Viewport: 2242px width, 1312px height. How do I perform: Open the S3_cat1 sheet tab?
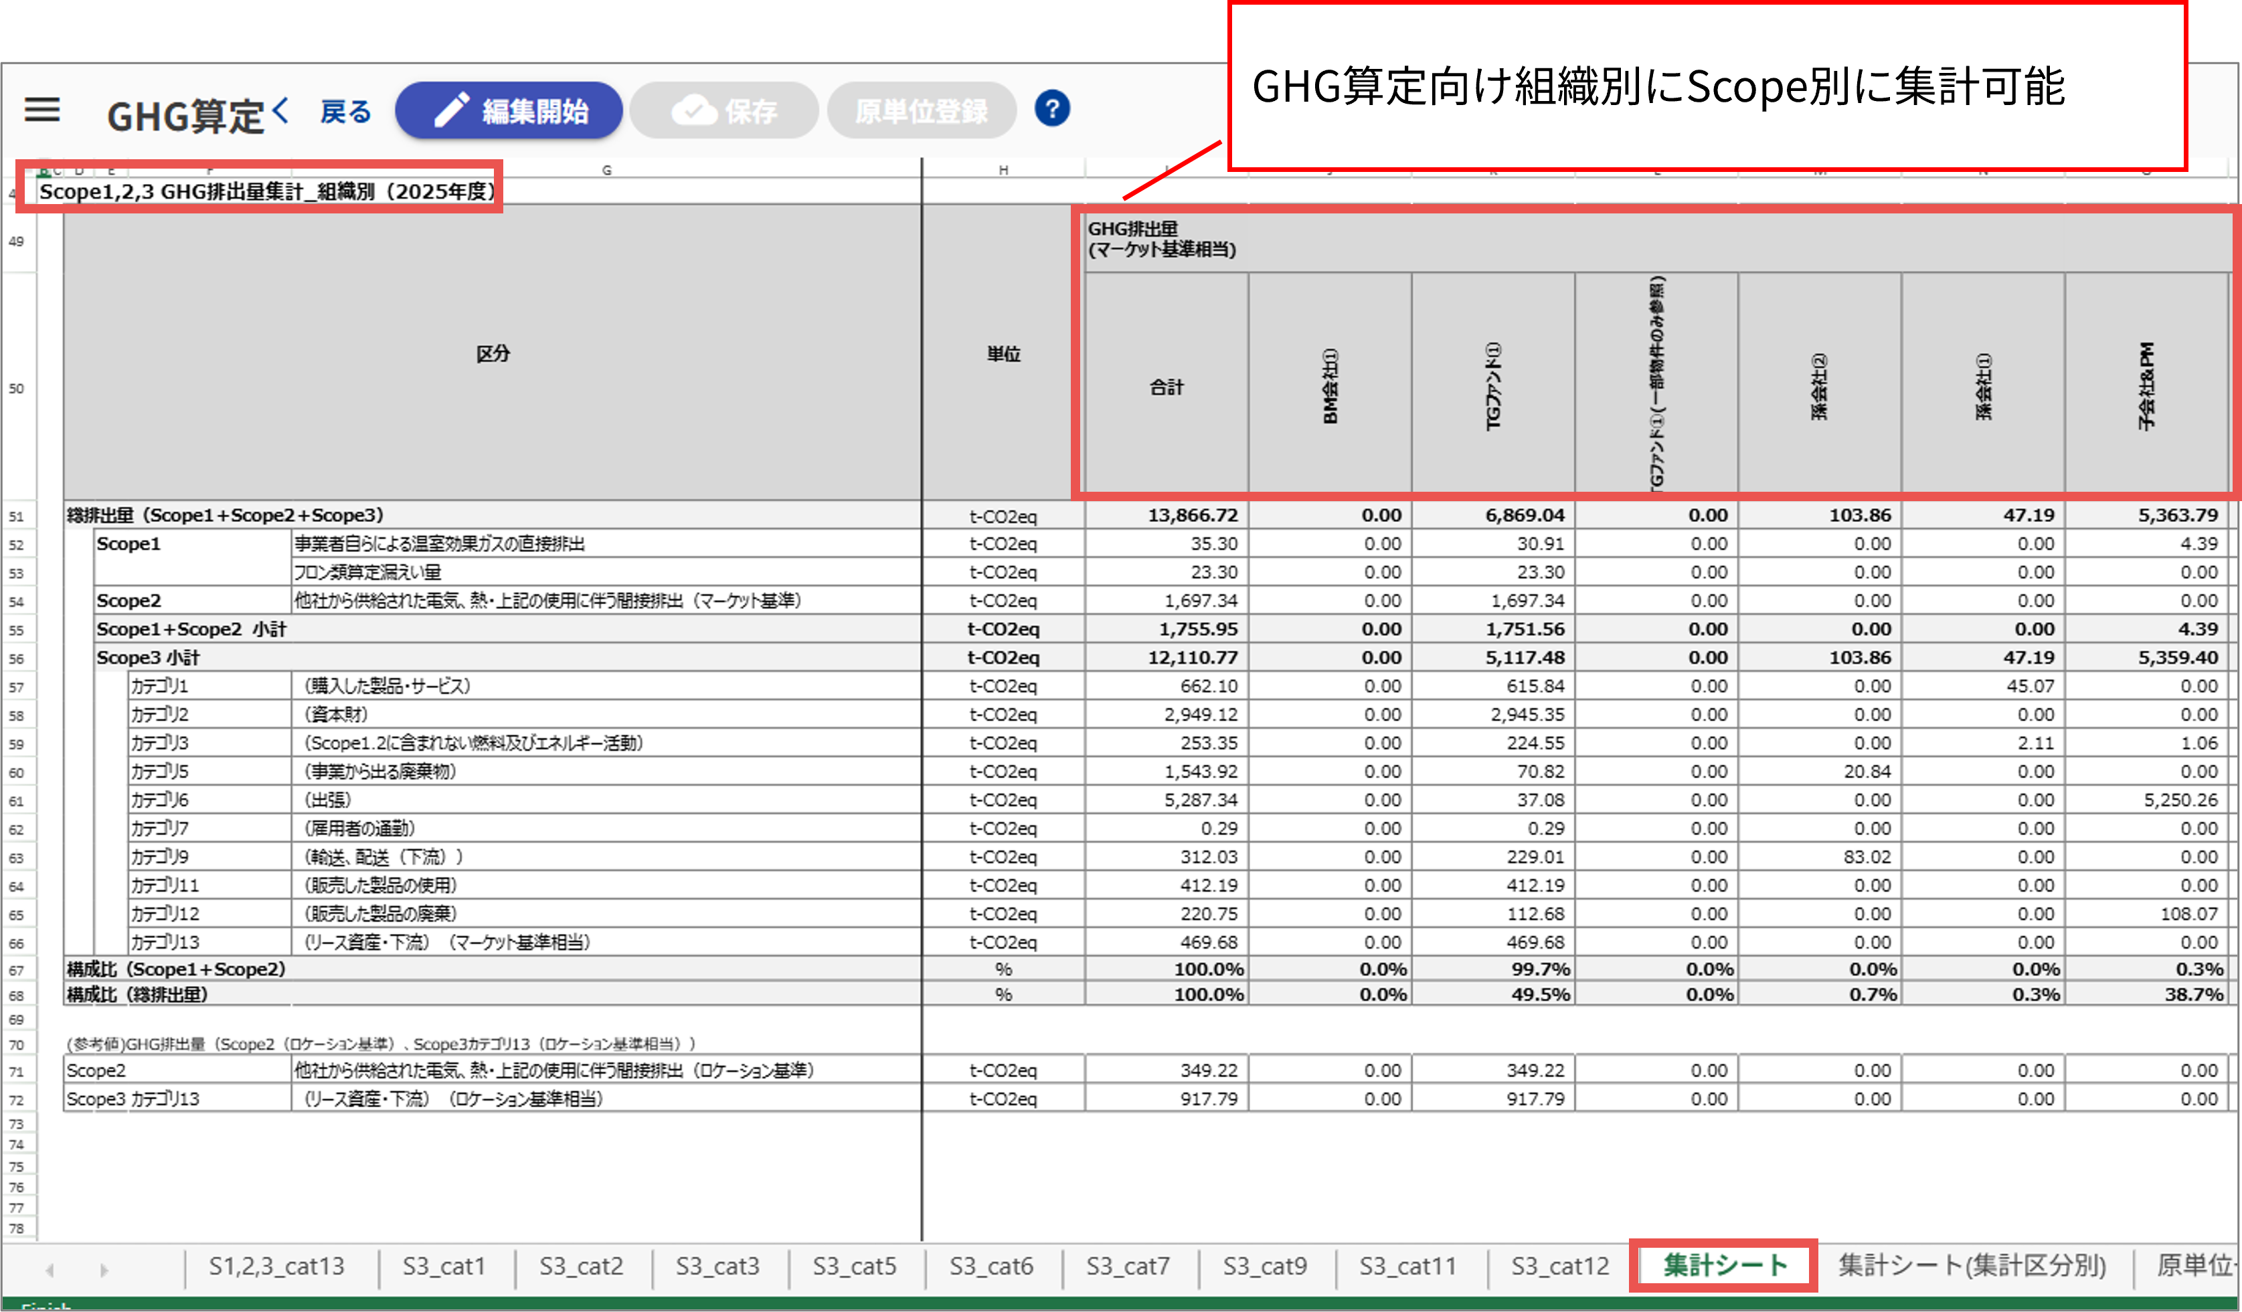[x=444, y=1266]
